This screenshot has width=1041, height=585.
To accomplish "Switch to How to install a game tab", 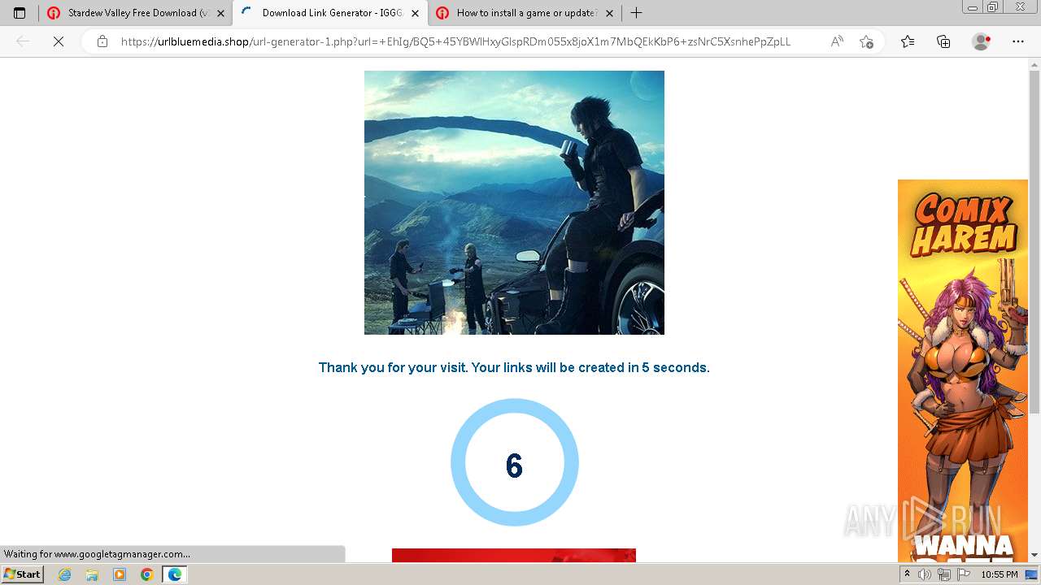I will 525,13.
